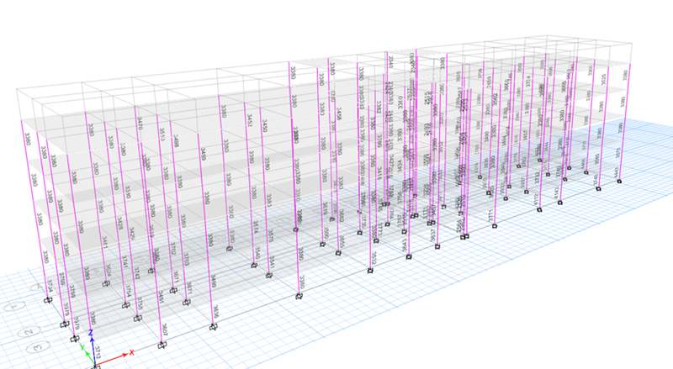Select grid bubble 2
The image size is (673, 369).
click(29, 332)
